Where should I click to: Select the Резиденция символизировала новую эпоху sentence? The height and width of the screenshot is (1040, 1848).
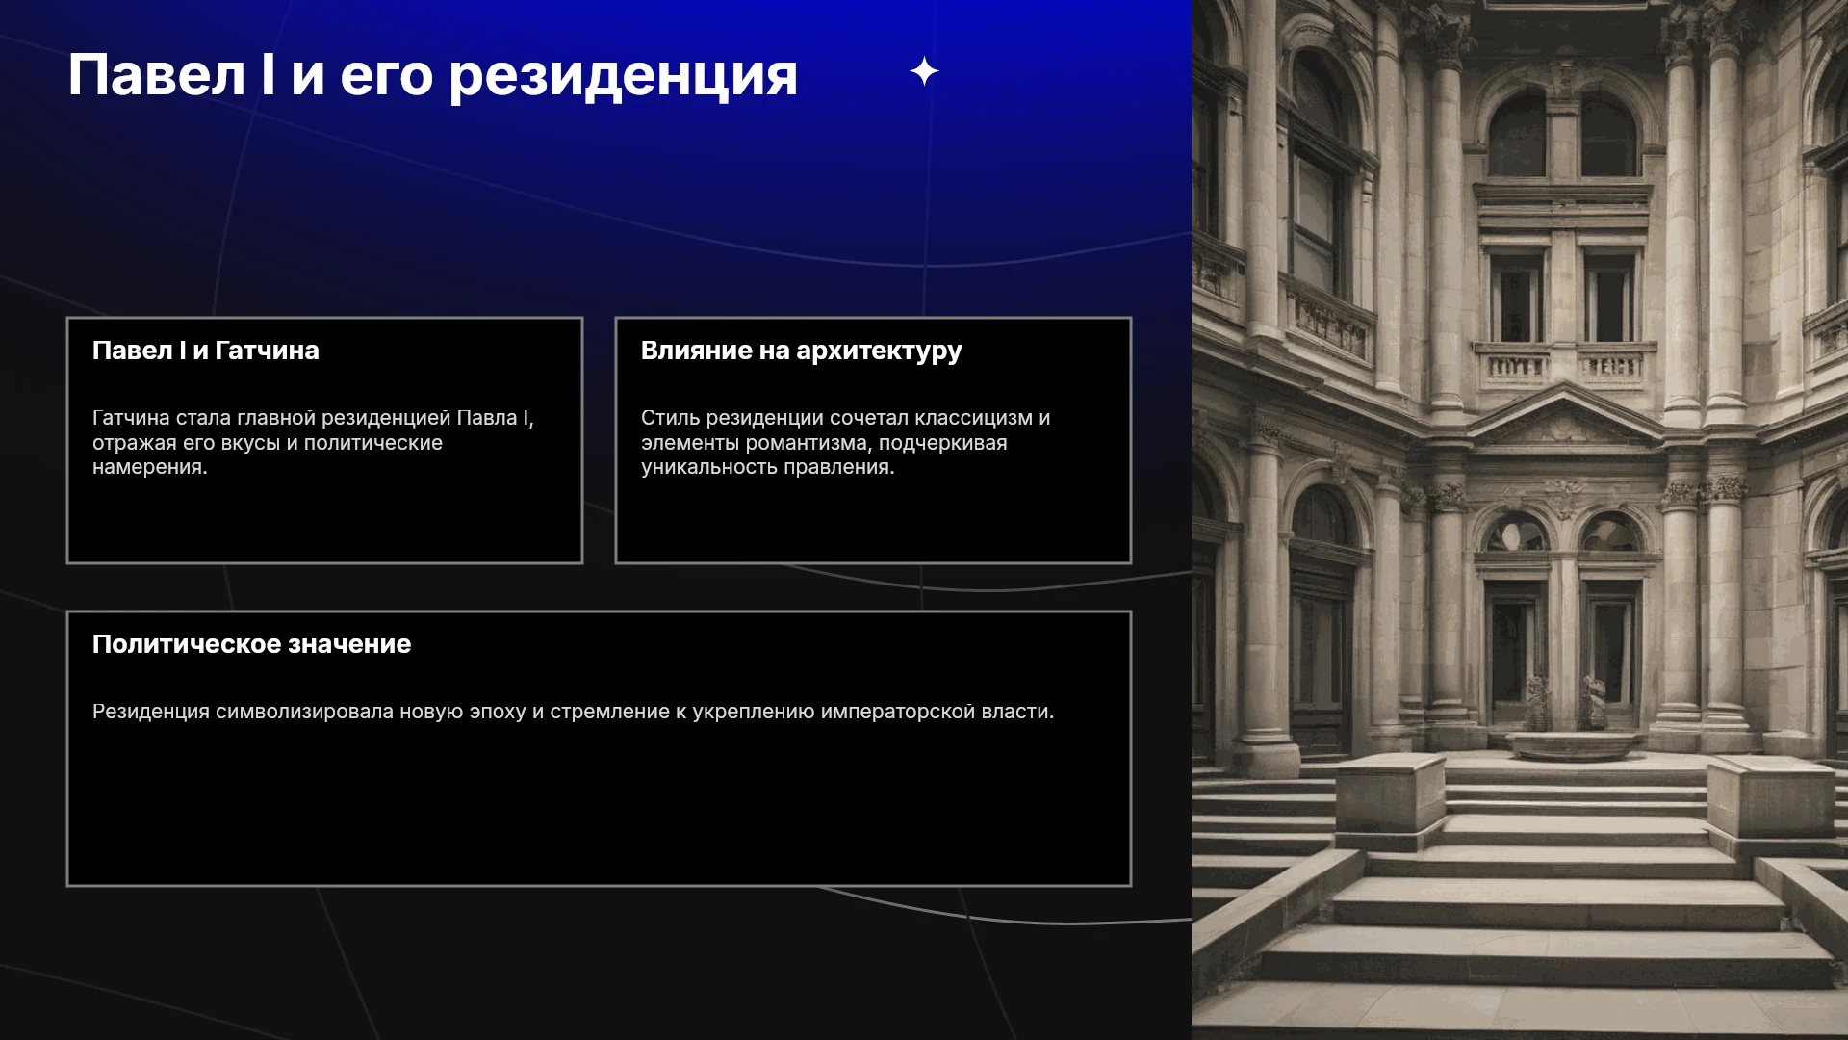pyautogui.click(x=573, y=712)
